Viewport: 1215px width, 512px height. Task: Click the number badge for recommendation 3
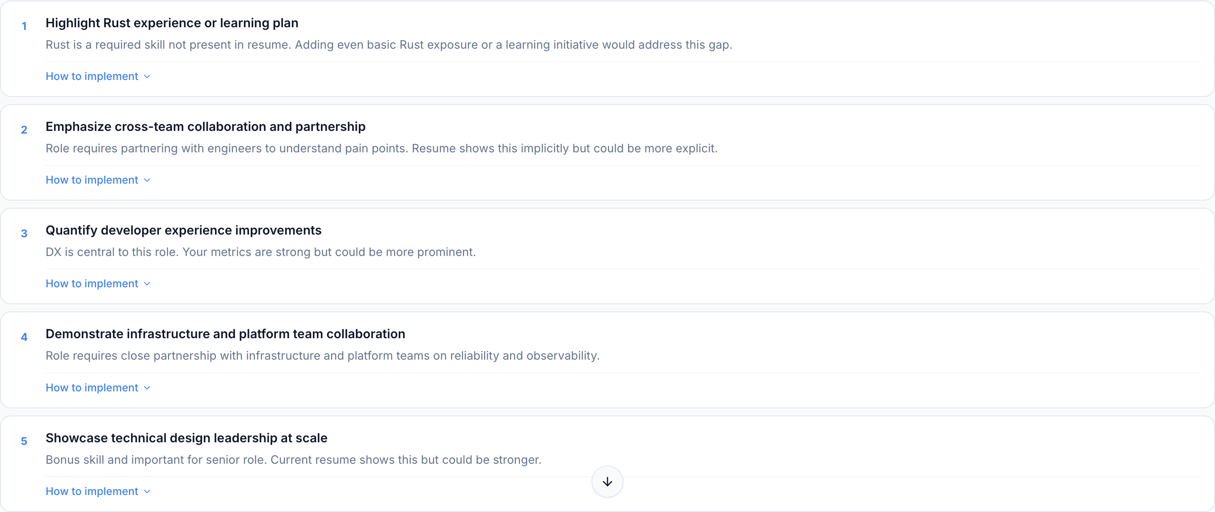pyautogui.click(x=24, y=233)
